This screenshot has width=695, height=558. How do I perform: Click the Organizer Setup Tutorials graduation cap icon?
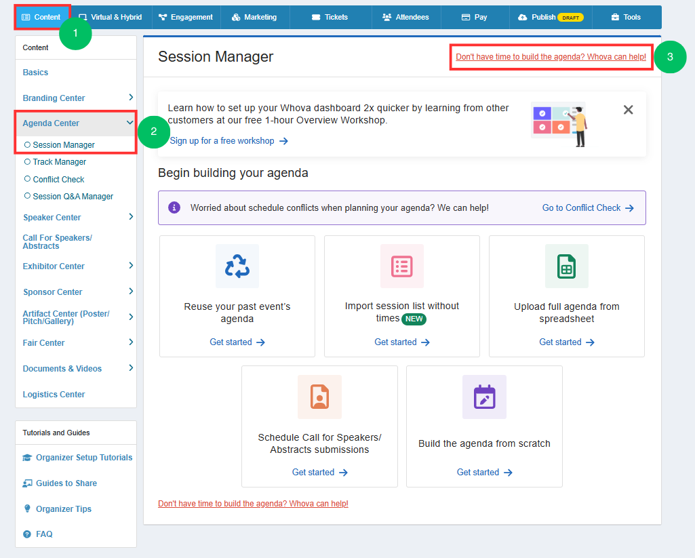pyautogui.click(x=27, y=458)
